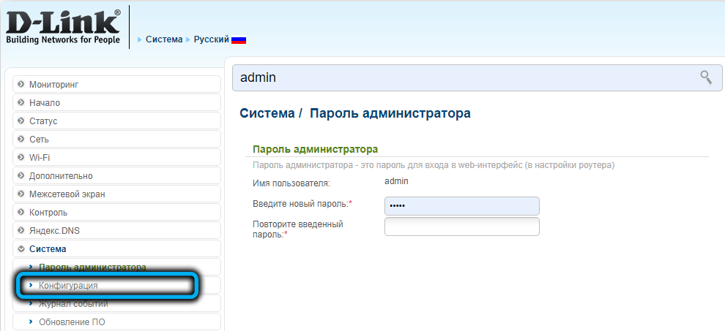Expand the Начало menu section
This screenshot has width=725, height=331.
(x=44, y=103)
